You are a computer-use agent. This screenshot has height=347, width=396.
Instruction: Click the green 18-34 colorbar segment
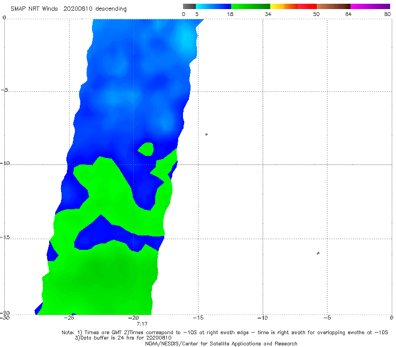(250, 6)
